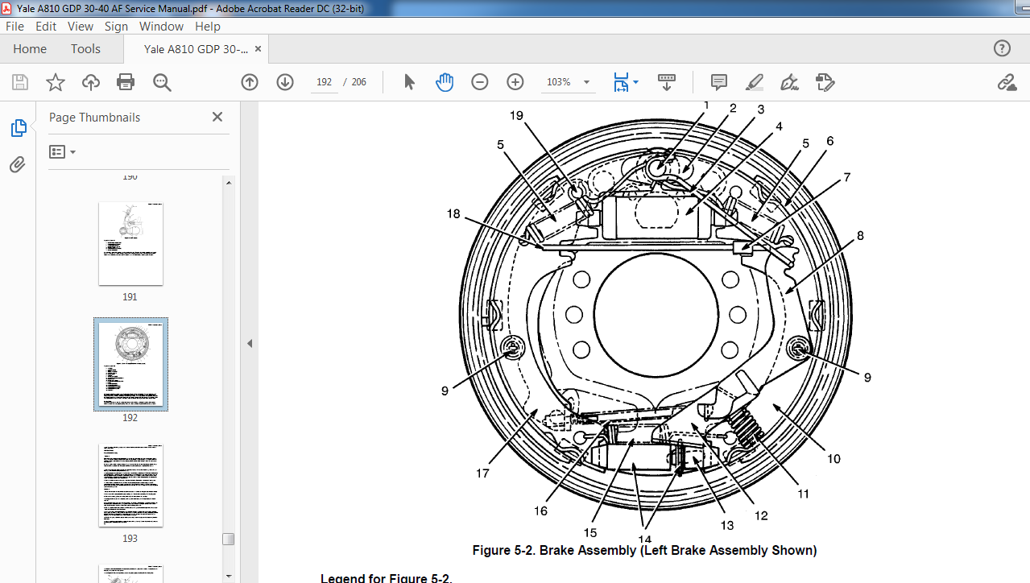Screen dimensions: 1030x583
Task: Expand the zoom level dropdown
Action: [586, 82]
